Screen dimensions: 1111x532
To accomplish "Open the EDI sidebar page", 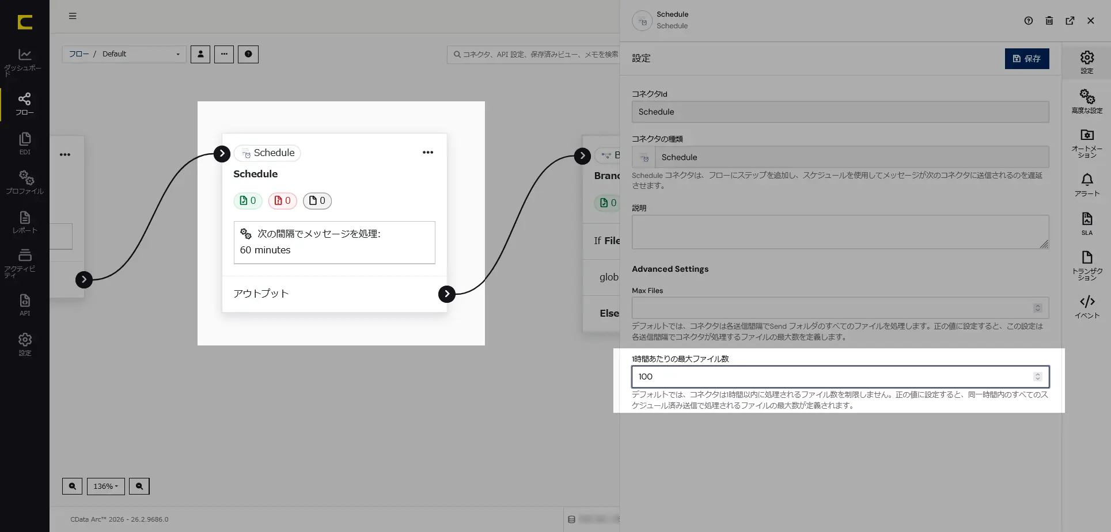I will click(x=24, y=143).
